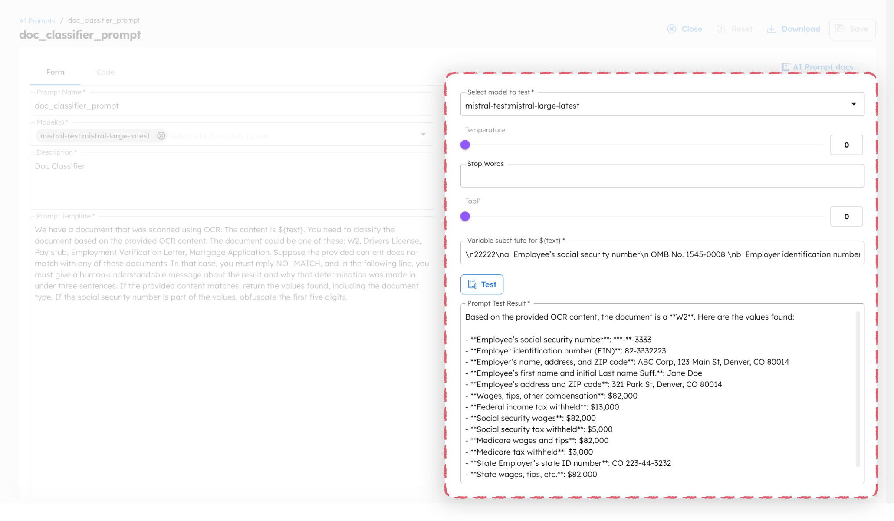Remove the mistral-test model chip via its X icon
Screen dimensions: 894x521
(161, 135)
